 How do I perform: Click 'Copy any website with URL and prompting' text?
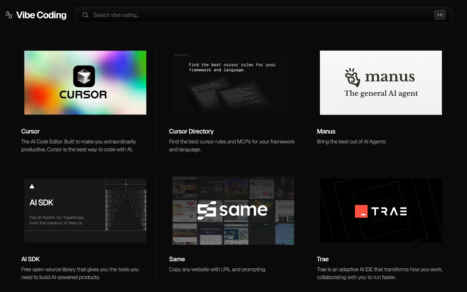[x=218, y=269]
